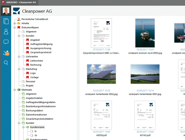The height and width of the screenshot is (140, 185).
Task: Expand the Inhalte folder node
Action: tap(15, 23)
